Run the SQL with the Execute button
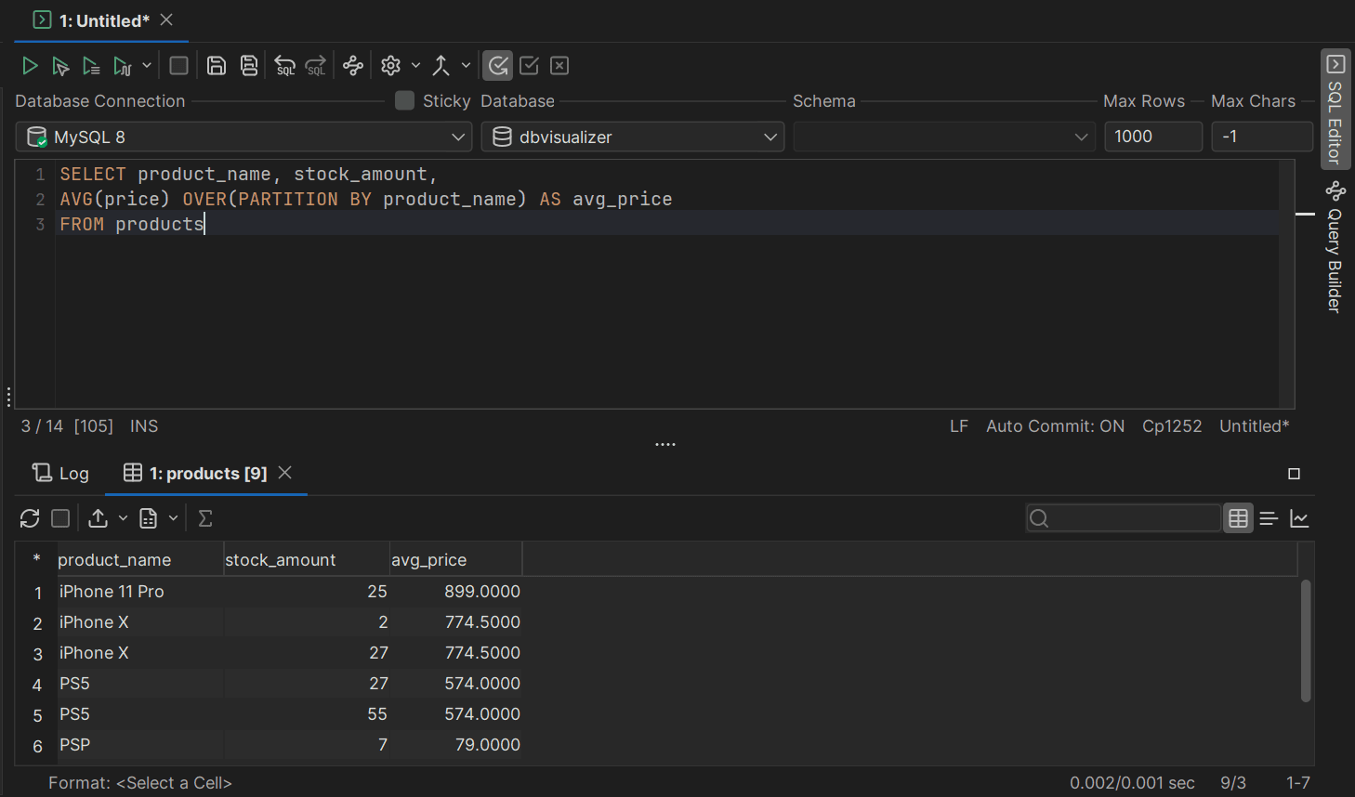Viewport: 1355px width, 797px height. (30, 66)
